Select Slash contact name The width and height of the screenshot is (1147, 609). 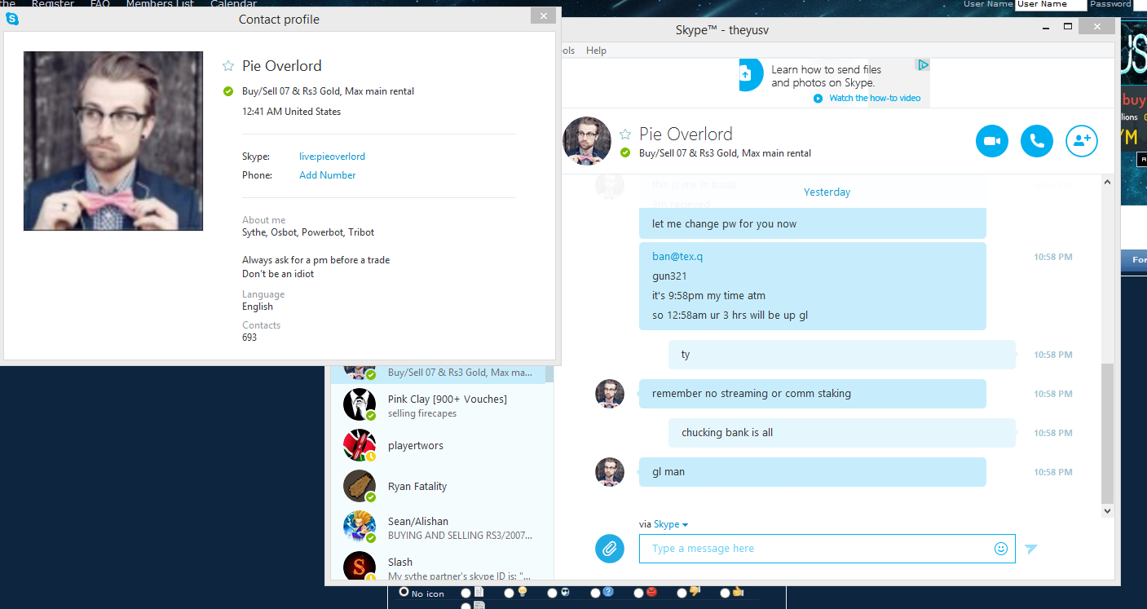click(x=400, y=563)
